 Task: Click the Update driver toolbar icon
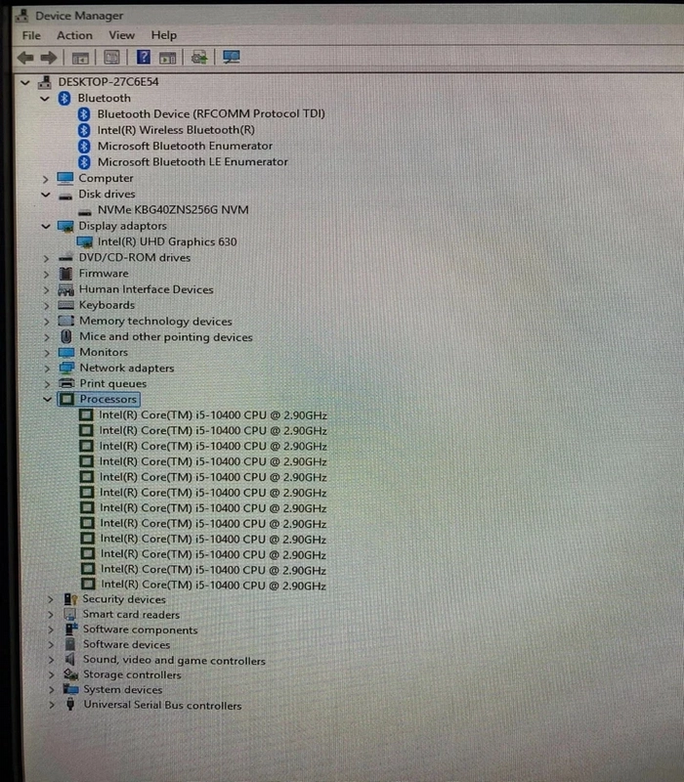coord(199,58)
